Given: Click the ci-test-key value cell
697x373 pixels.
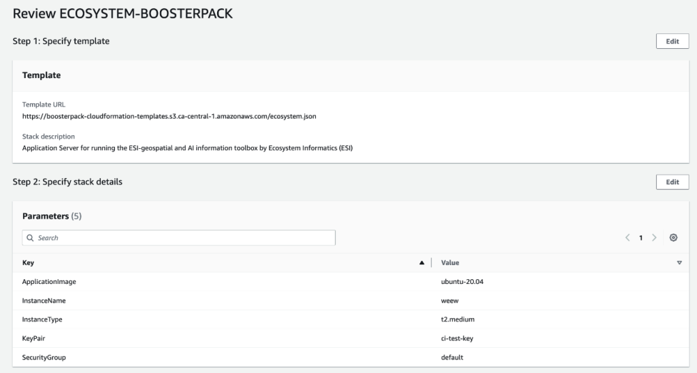Looking at the screenshot, I should 460,338.
